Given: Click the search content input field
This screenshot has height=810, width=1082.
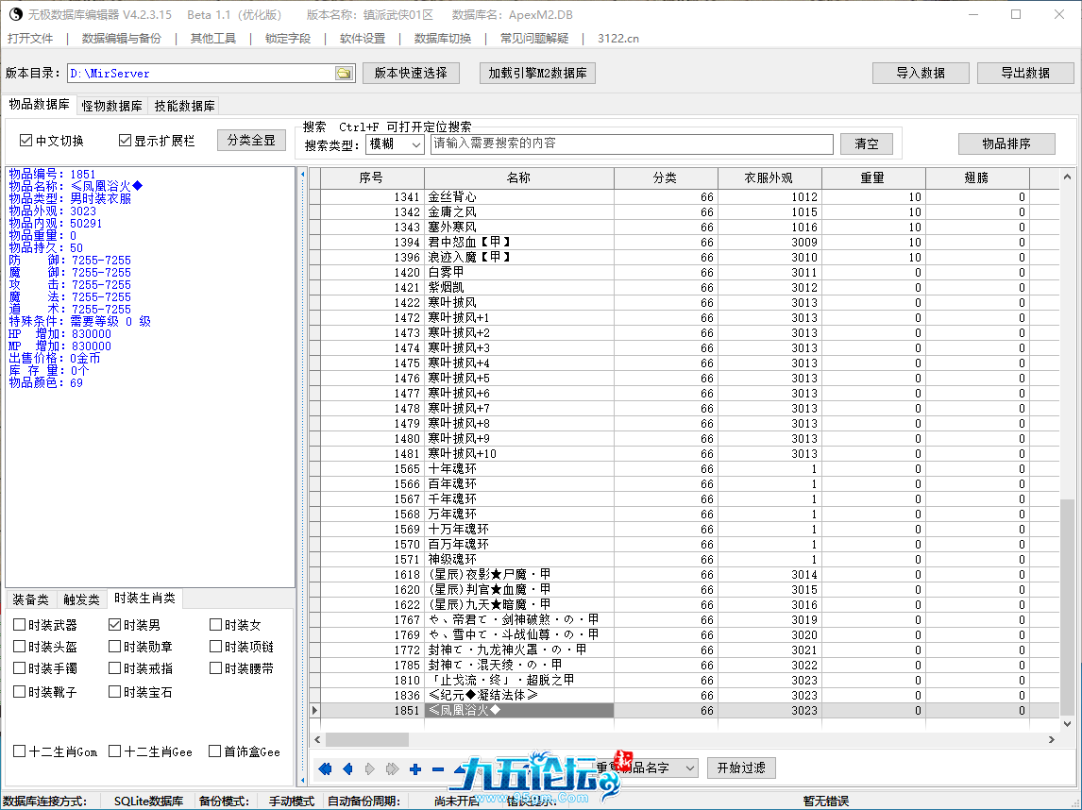Looking at the screenshot, I should 632,143.
